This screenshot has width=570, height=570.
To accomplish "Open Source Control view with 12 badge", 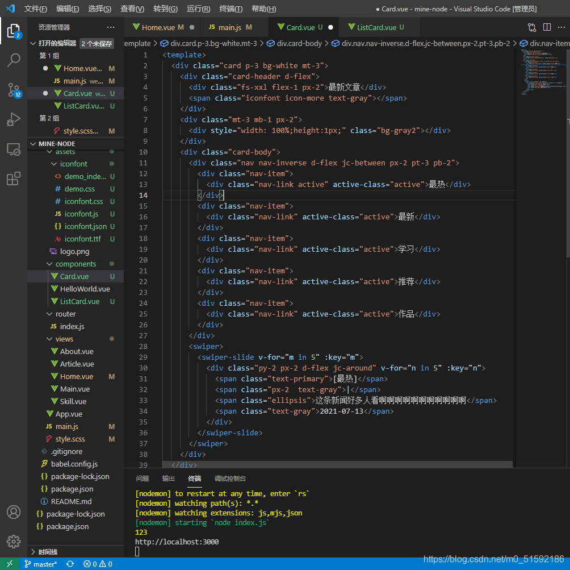I will (x=14, y=90).
